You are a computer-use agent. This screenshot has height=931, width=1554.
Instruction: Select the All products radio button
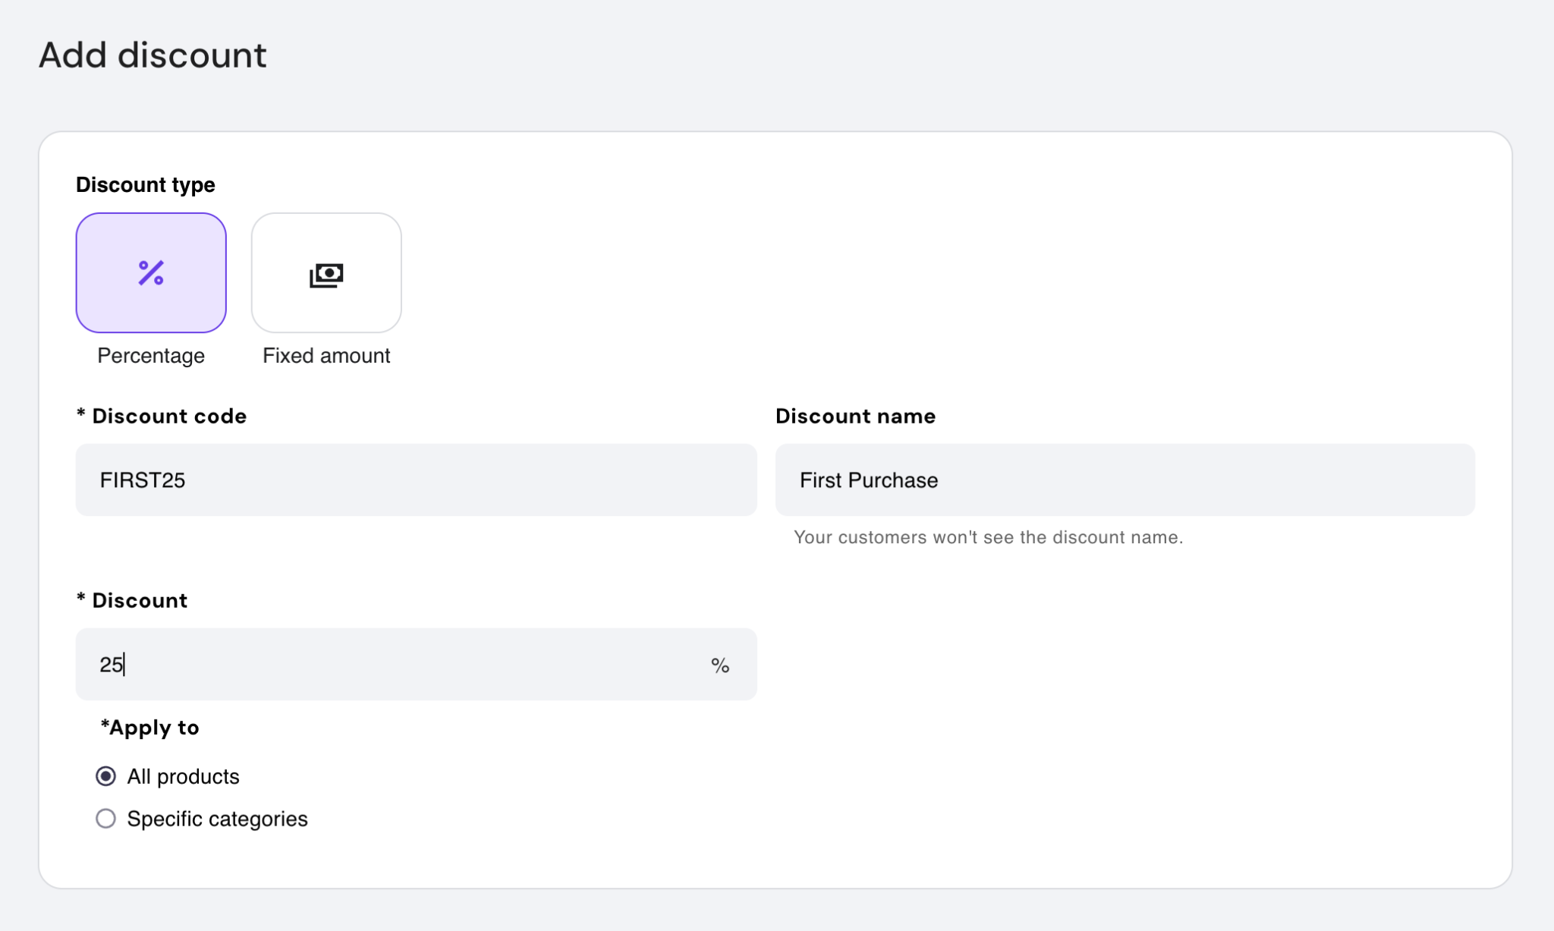tap(106, 775)
